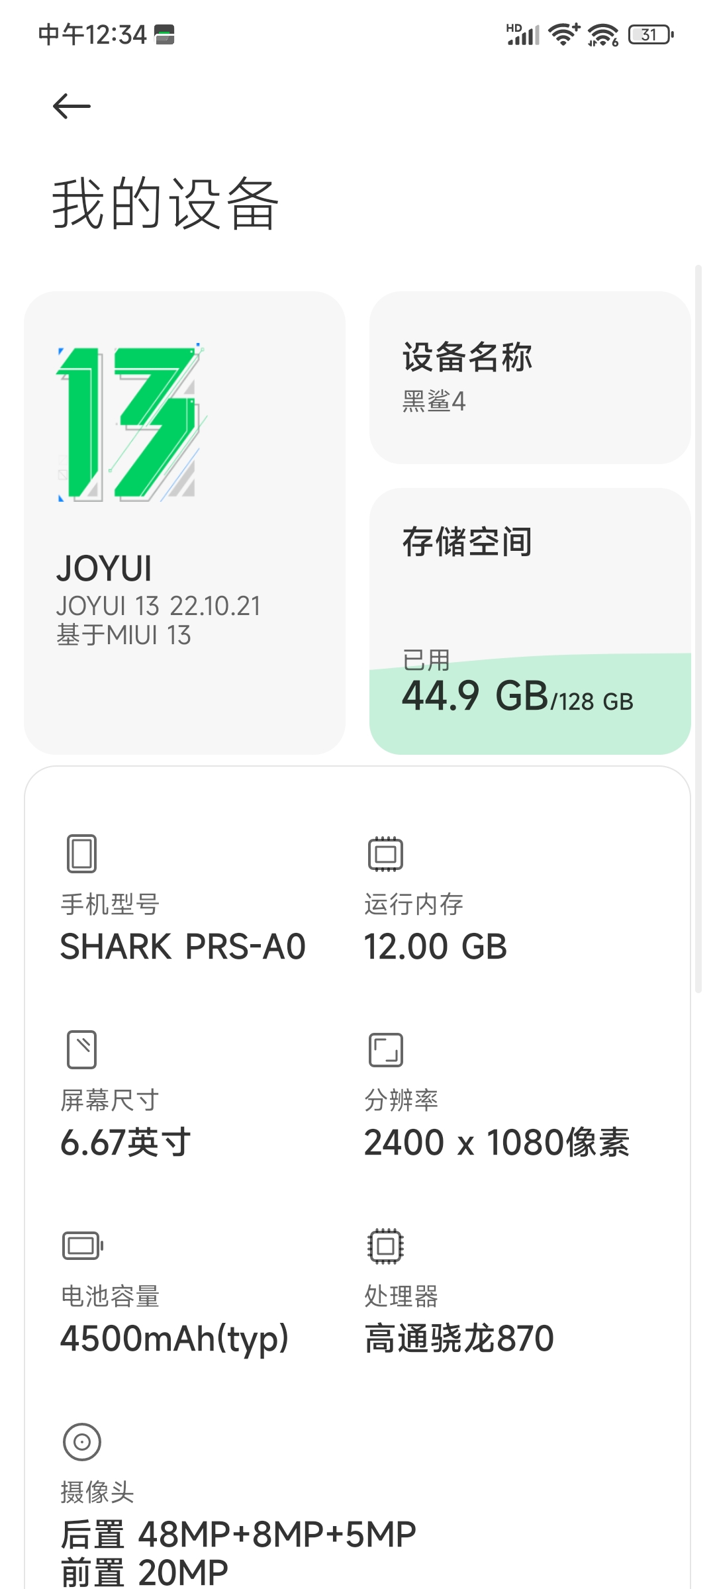
Task: Tap the processor chip icon
Action: tap(386, 1245)
